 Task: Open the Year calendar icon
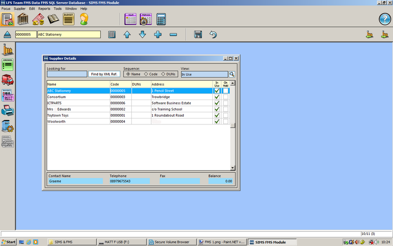(x=130, y=19)
